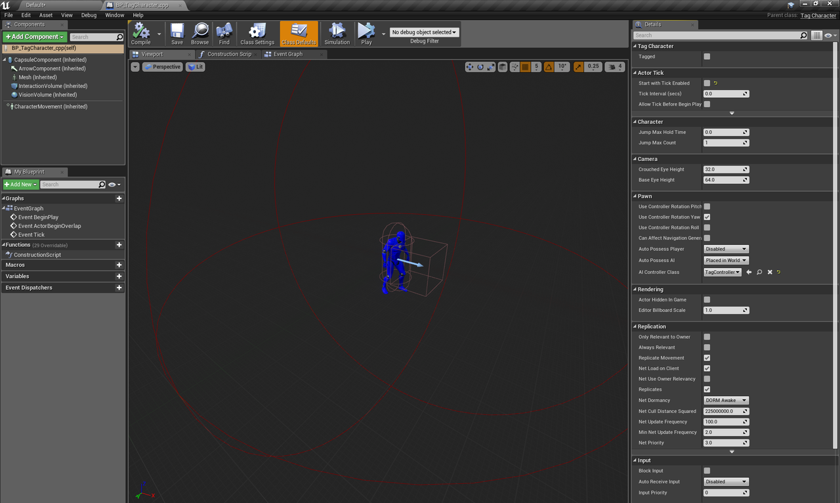The width and height of the screenshot is (840, 503).
Task: Switch viewport Lit view mode button
Action: (x=196, y=67)
